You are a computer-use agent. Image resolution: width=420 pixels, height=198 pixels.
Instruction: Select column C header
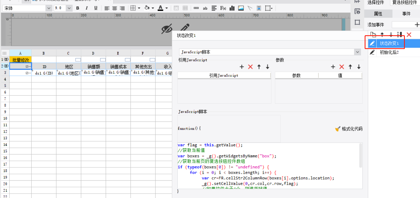click(x=69, y=53)
